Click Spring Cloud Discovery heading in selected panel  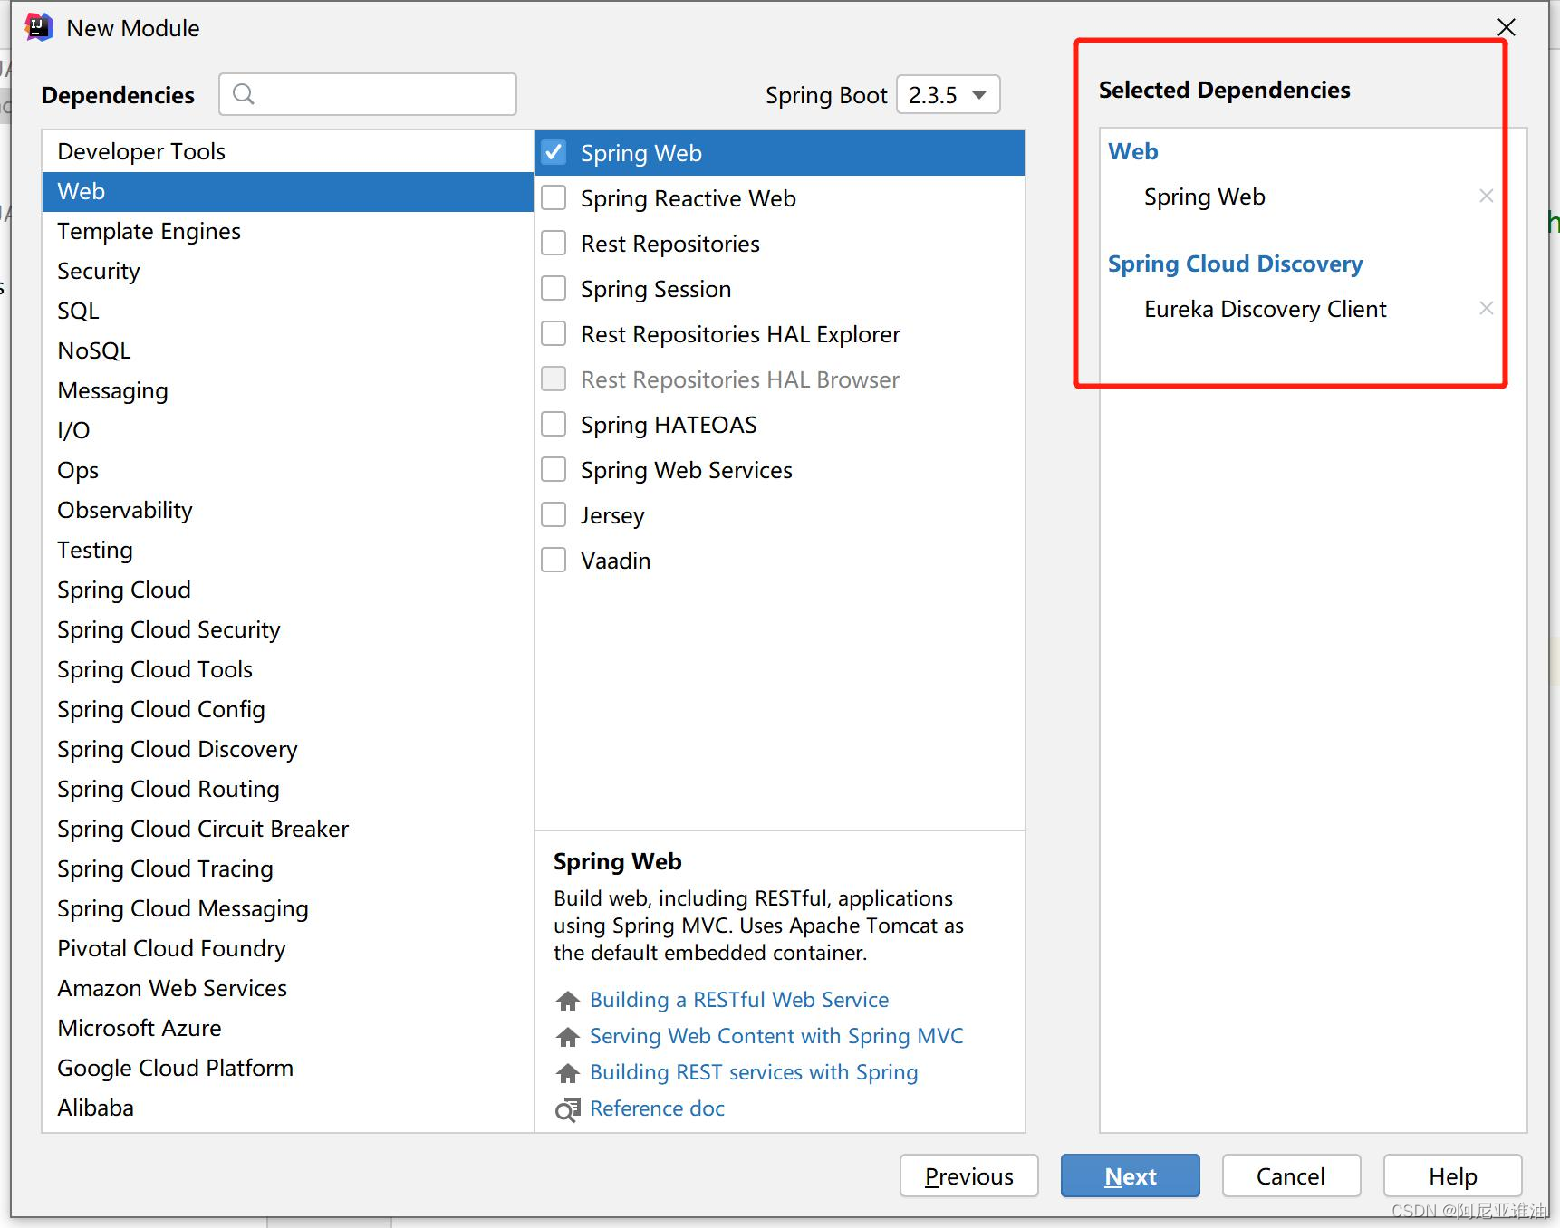coord(1235,264)
